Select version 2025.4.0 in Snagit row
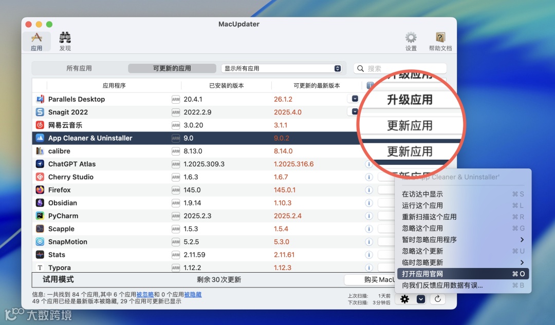Screen dimensions: 555x325 288,112
